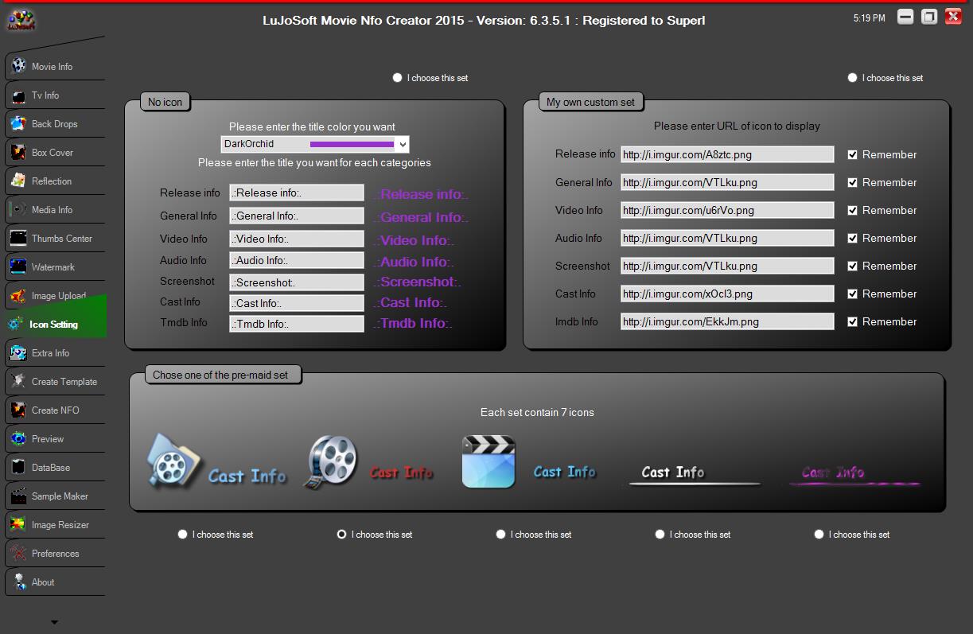The width and height of the screenshot is (973, 634).
Task: Open the Image Resizer tab
Action: coord(56,524)
